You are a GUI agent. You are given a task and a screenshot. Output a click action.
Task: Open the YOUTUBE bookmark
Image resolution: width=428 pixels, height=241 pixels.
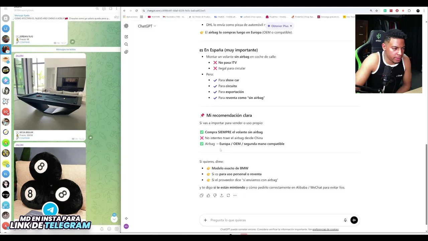(x=154, y=17)
